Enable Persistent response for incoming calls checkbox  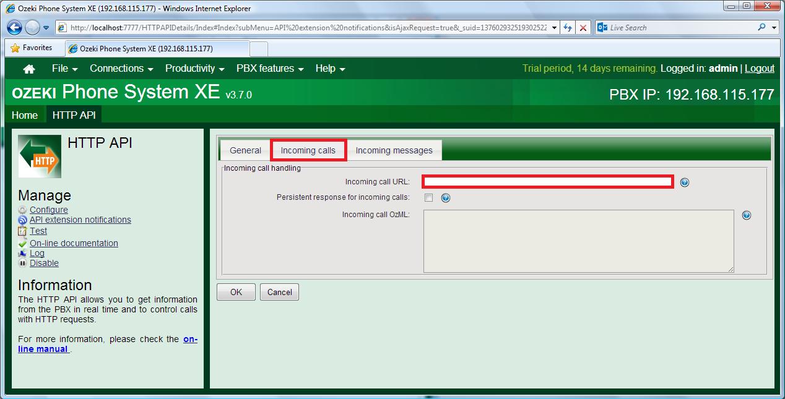pos(428,198)
